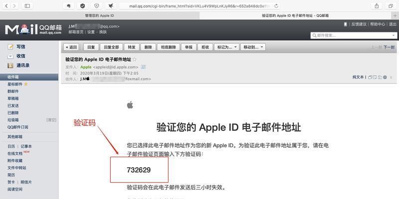This screenshot has height=199, width=399.
Task: Expand the mail search options arrow
Action: (x=394, y=35)
